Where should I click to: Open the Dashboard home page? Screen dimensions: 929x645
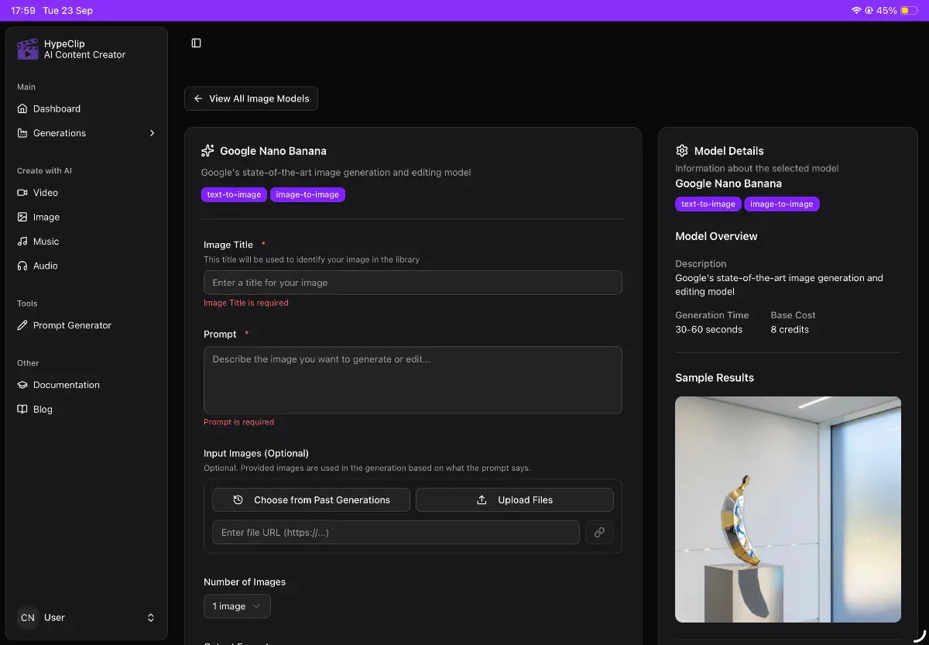57,109
